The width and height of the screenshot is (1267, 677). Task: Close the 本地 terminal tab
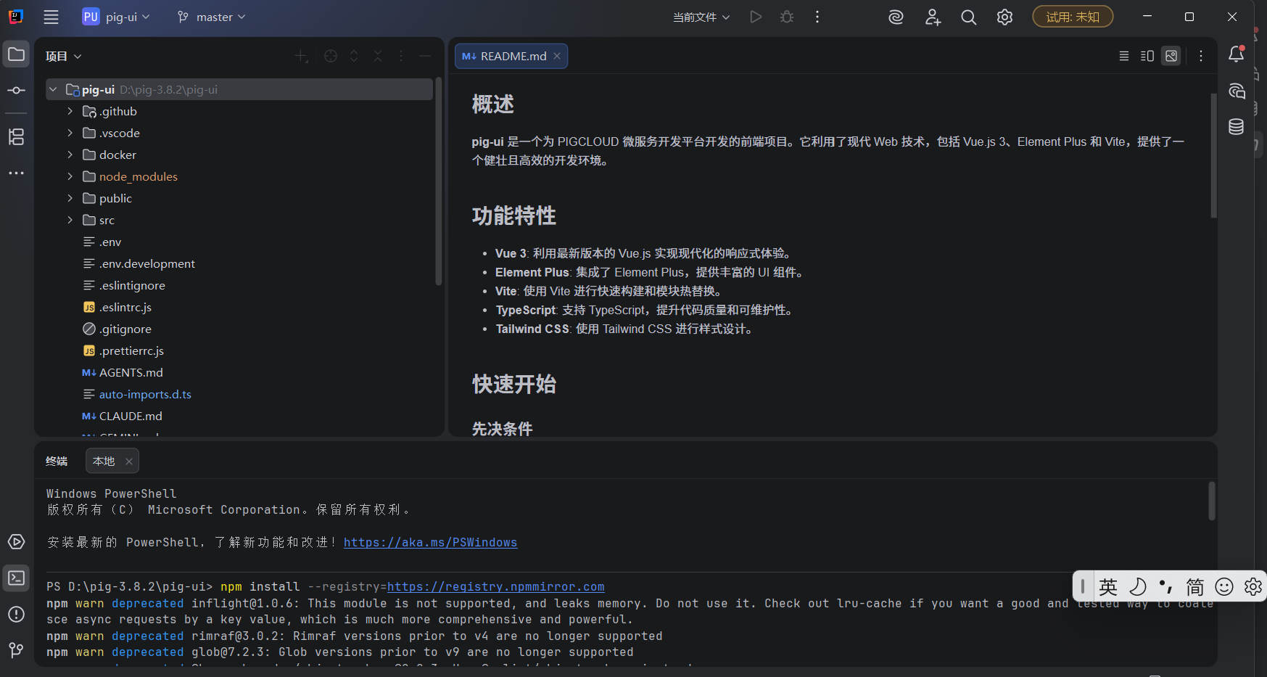128,461
